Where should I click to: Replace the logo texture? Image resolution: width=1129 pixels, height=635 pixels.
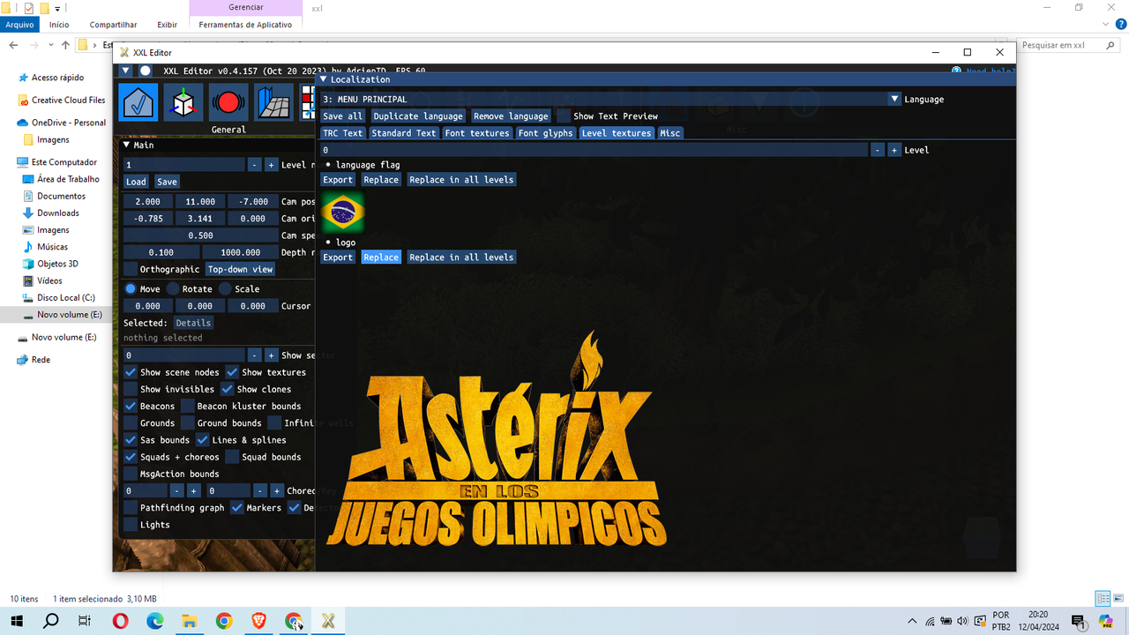coord(381,258)
